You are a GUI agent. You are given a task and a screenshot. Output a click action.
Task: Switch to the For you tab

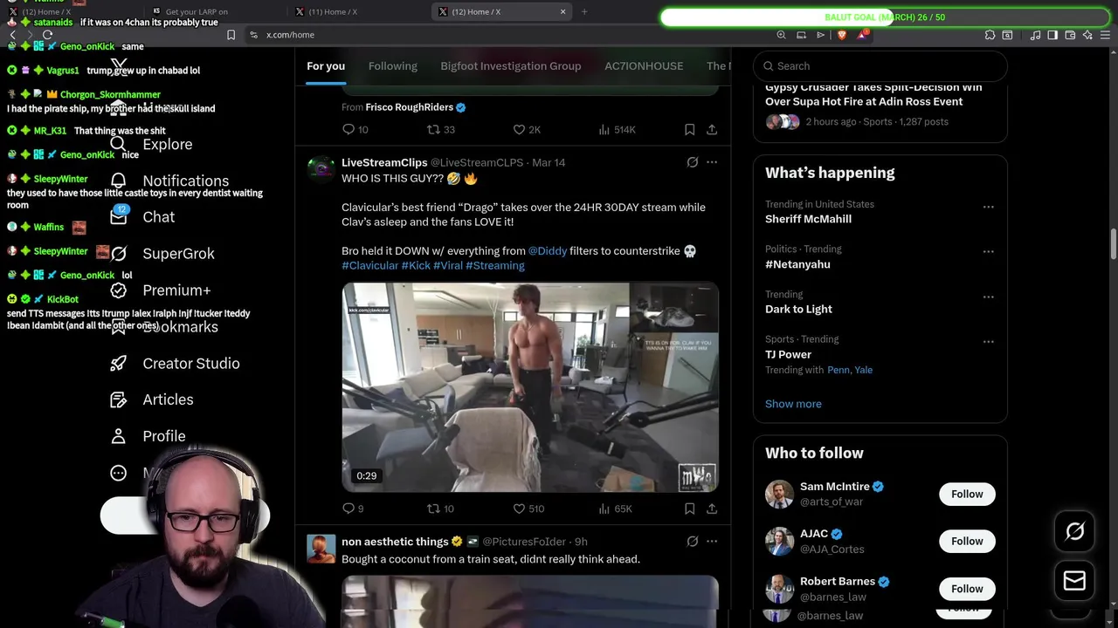(326, 66)
